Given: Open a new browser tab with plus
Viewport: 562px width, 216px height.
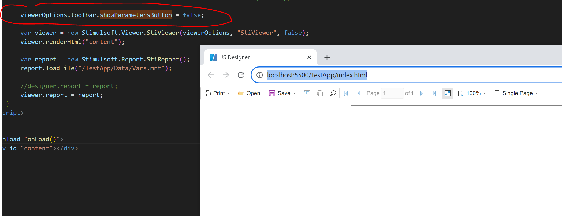Looking at the screenshot, I should 327,57.
